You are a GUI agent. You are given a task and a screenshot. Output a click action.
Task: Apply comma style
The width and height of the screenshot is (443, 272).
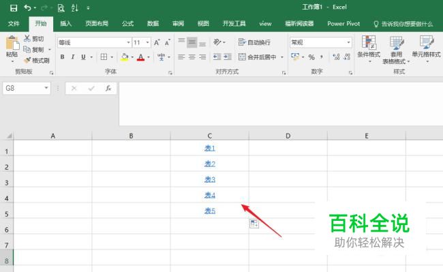point(322,57)
